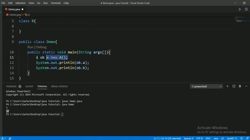Click Demo.java in the breadcrumb path
The height and width of the screenshot is (140, 250).
click(x=15, y=15)
